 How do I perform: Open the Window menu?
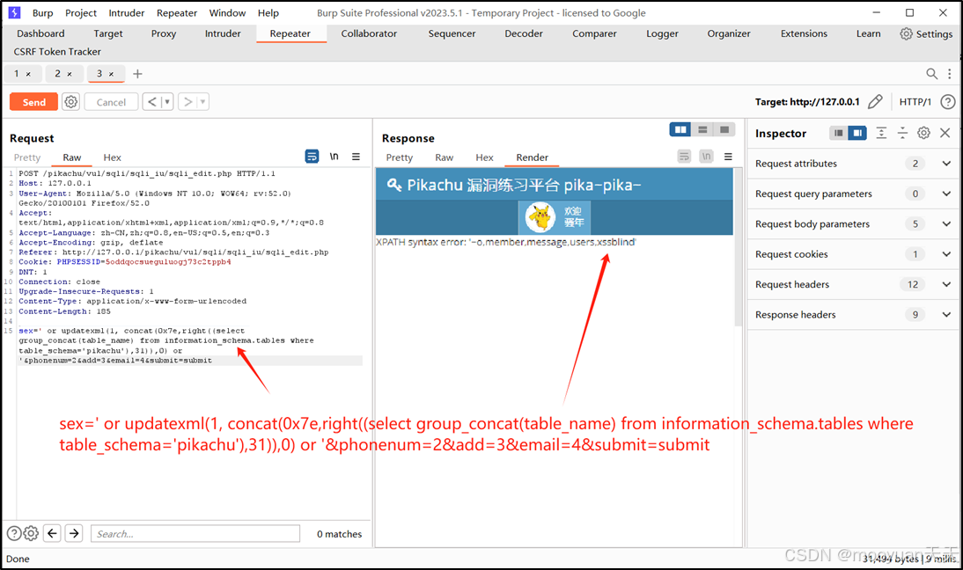(227, 13)
